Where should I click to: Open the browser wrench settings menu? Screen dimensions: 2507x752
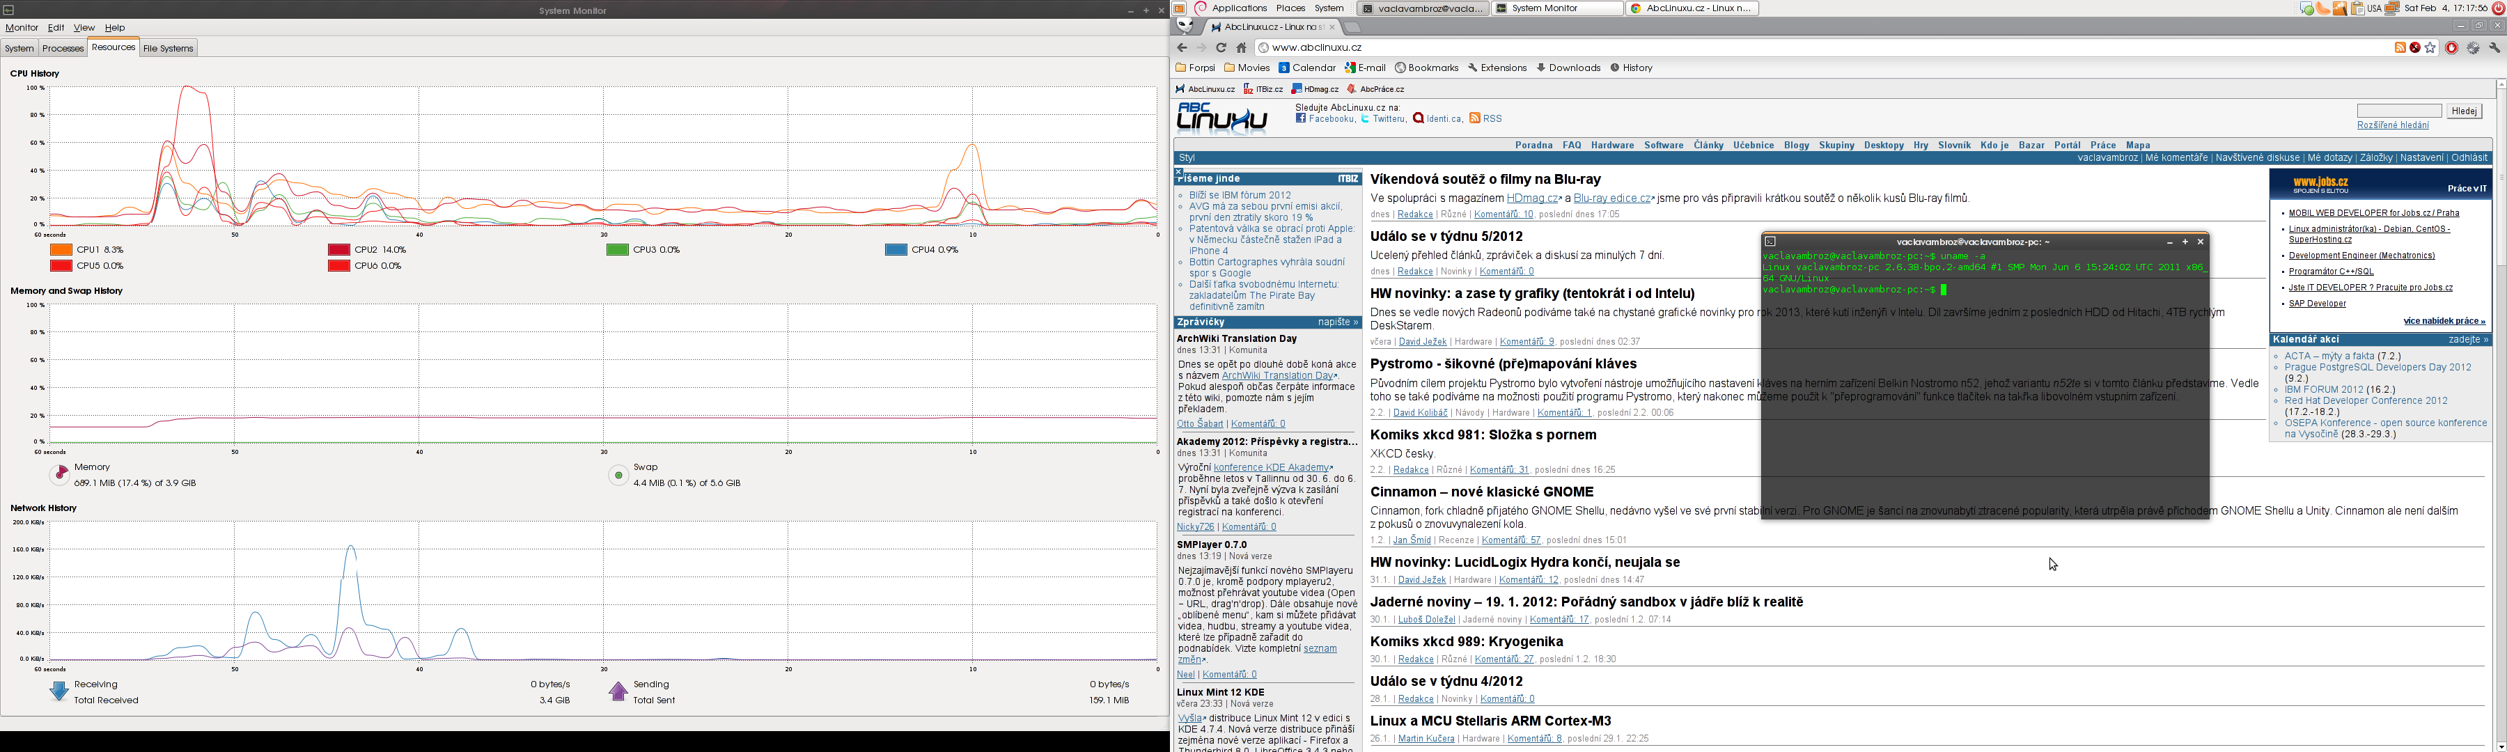pos(2495,47)
